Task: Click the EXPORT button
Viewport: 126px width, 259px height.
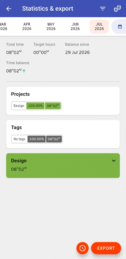Action: coord(106,248)
